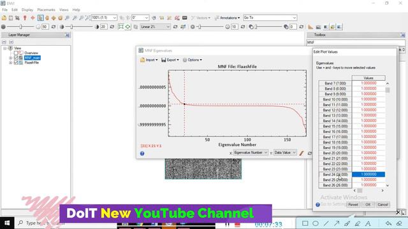Click the Zoom out magnifier icon
This screenshot has width=408, height=229.
(x=81, y=18)
